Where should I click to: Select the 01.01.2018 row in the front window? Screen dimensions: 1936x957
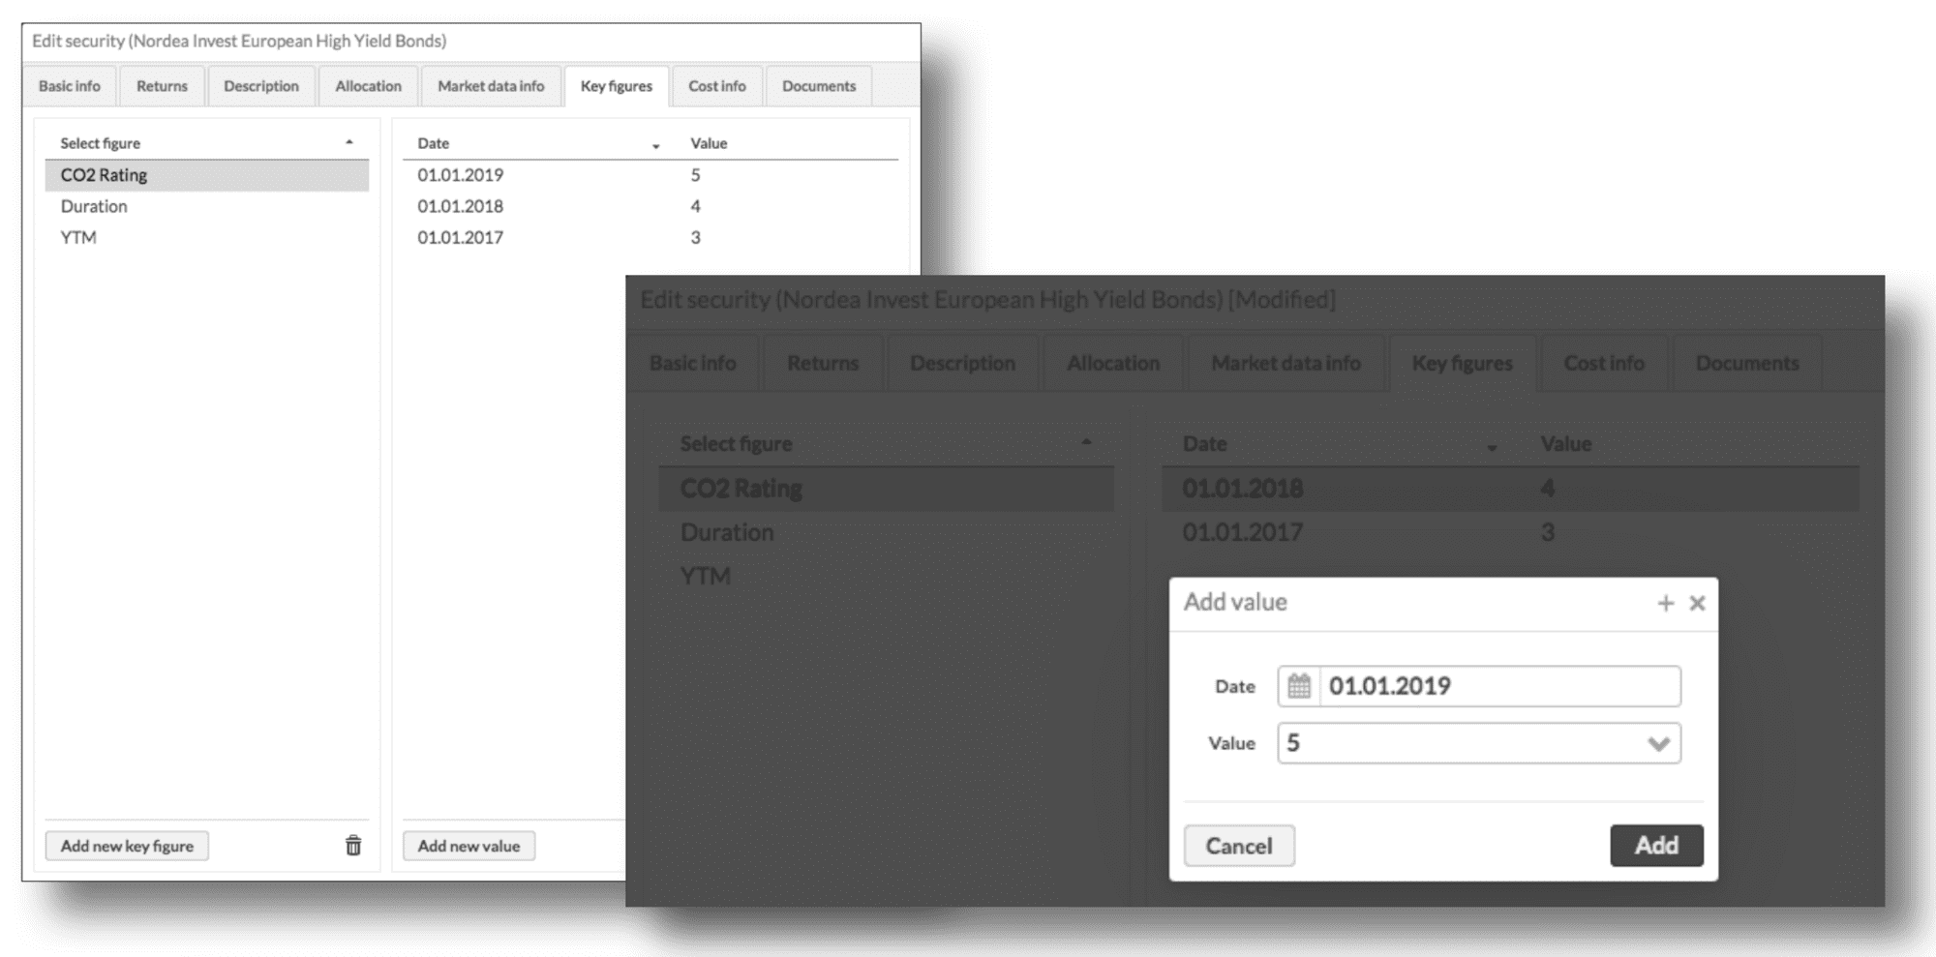point(650,206)
